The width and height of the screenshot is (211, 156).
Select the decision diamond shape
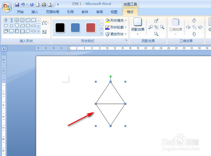point(33,31)
